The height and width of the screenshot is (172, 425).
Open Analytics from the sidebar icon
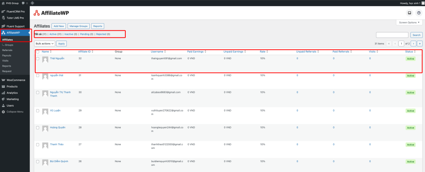click(3, 93)
